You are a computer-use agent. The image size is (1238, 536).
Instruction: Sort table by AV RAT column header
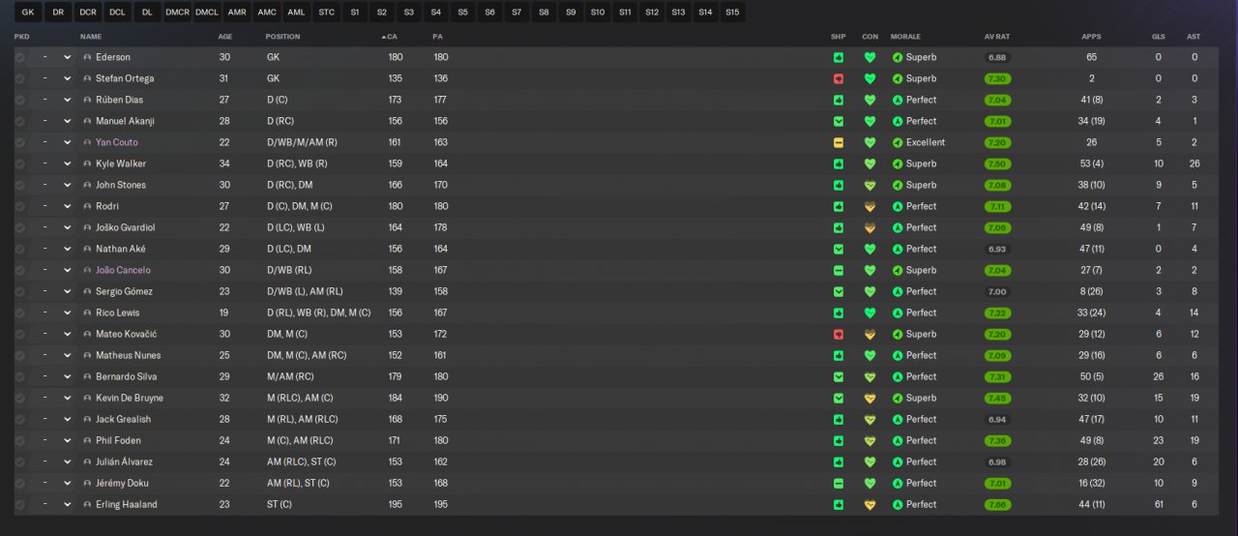tap(997, 37)
